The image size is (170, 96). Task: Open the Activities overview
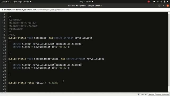tap(5, 2)
